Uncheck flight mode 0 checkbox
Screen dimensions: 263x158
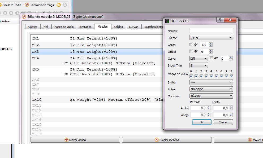(191, 76)
